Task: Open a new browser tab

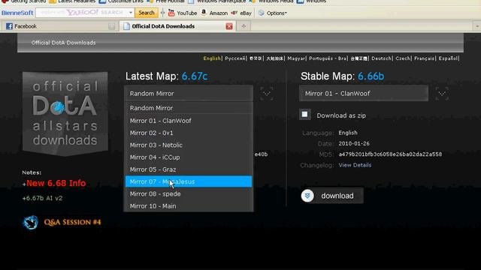Action: 244,26
